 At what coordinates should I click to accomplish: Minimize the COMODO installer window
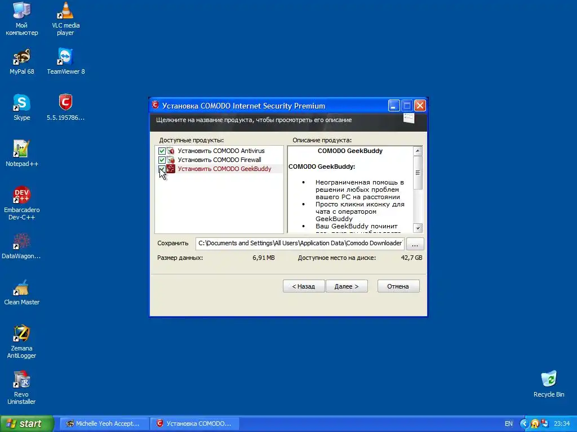[394, 106]
